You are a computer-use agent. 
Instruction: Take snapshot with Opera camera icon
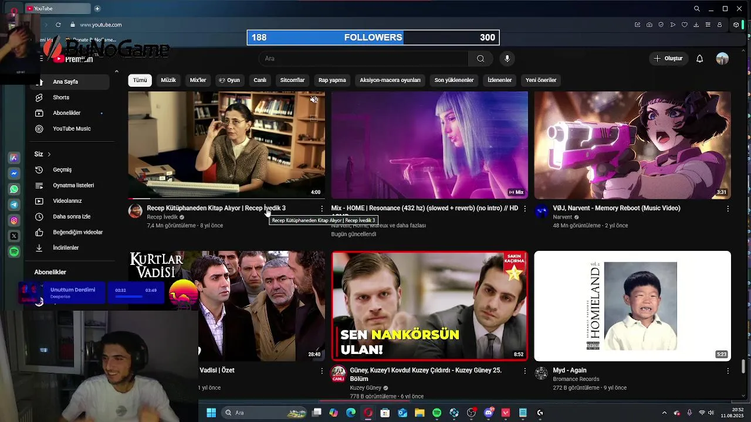(649, 25)
